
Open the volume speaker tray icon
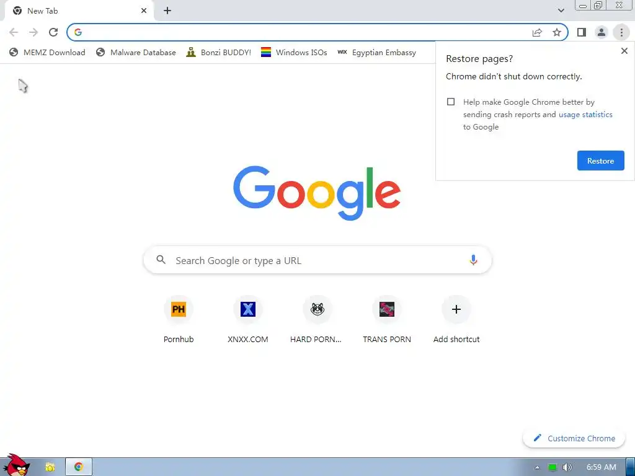(567, 467)
